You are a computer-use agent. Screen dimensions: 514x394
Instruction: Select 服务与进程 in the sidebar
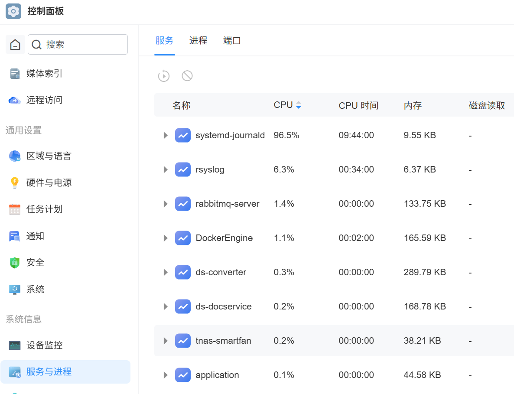coord(65,372)
